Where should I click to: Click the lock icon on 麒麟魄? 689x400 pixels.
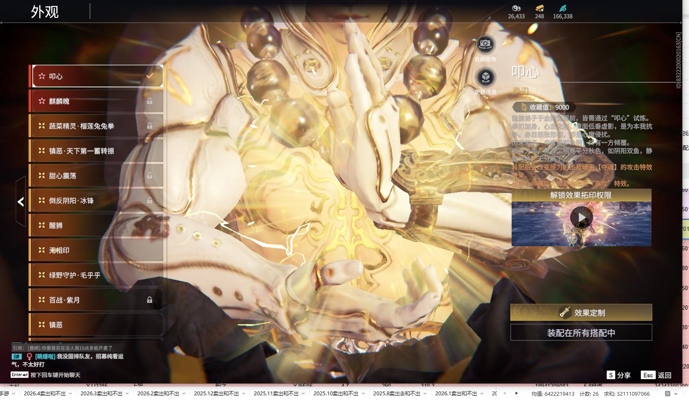[x=150, y=101]
